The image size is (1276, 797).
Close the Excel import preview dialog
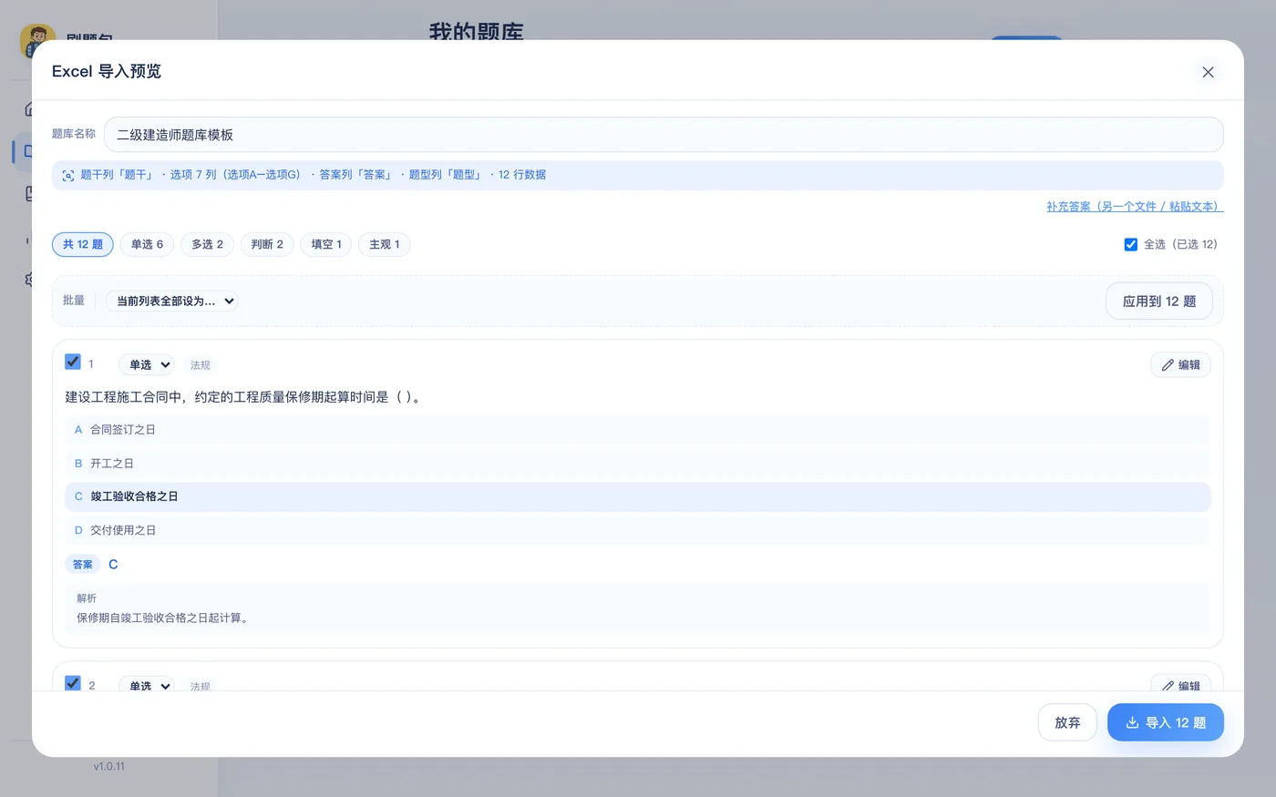tap(1208, 72)
